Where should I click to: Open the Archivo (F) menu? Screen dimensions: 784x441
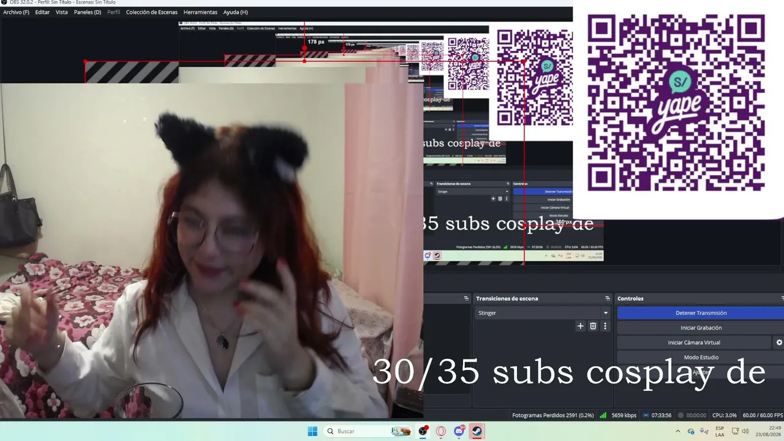(16, 12)
